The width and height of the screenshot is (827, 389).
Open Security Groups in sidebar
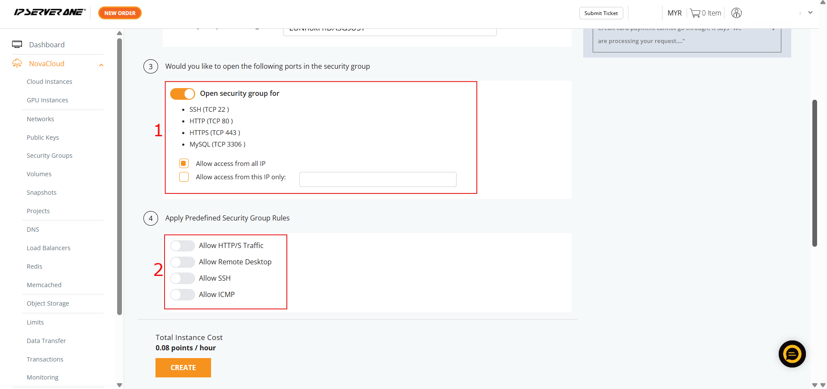tap(50, 156)
